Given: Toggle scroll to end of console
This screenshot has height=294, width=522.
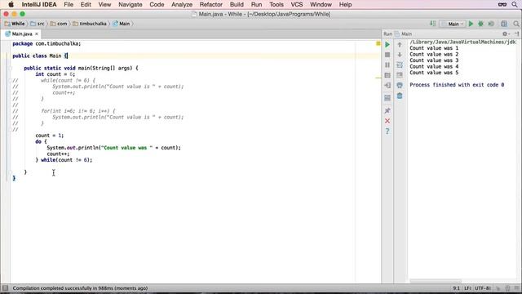Looking at the screenshot, I should (x=400, y=75).
